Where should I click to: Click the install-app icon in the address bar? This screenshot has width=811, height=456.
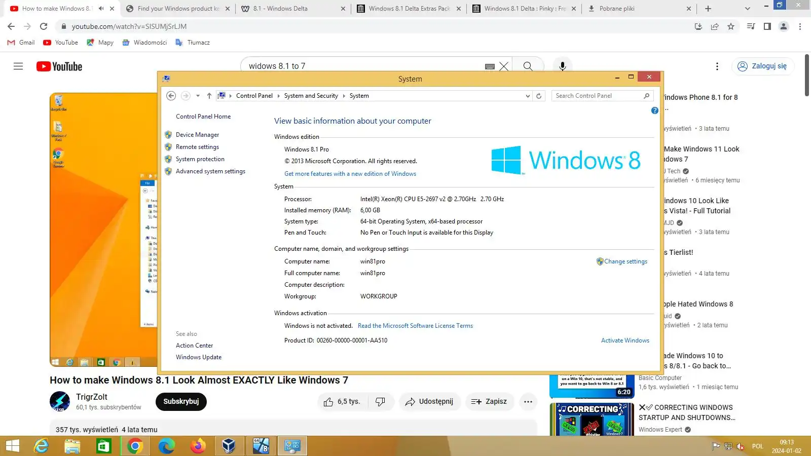pyautogui.click(x=698, y=26)
